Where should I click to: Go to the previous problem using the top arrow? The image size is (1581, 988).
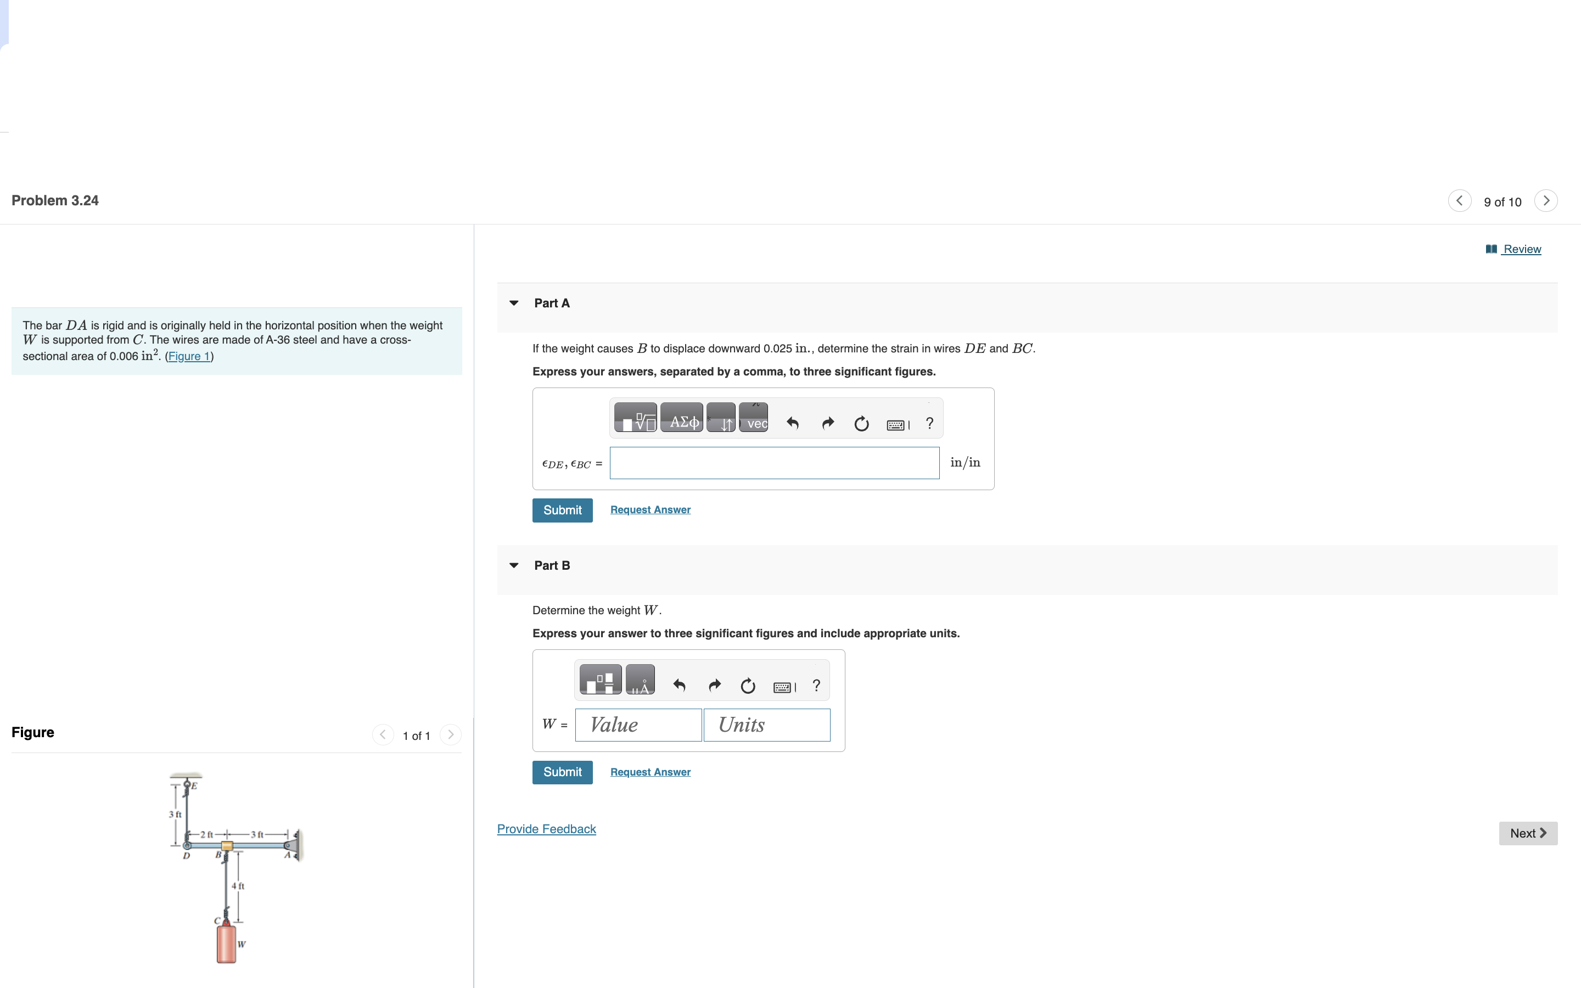click(1460, 200)
